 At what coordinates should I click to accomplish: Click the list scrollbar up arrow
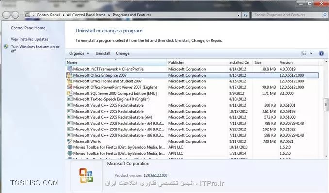(x=326, y=62)
